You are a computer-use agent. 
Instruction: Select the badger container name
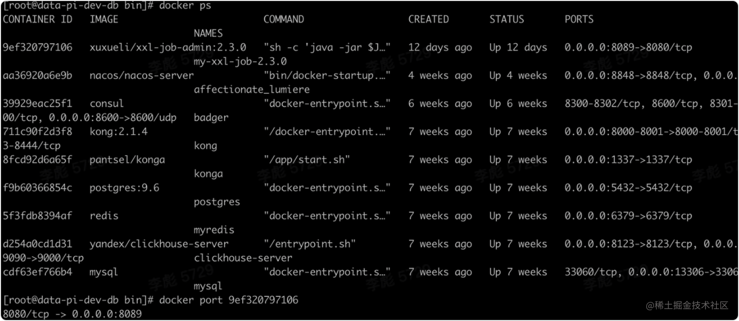pyautogui.click(x=211, y=118)
